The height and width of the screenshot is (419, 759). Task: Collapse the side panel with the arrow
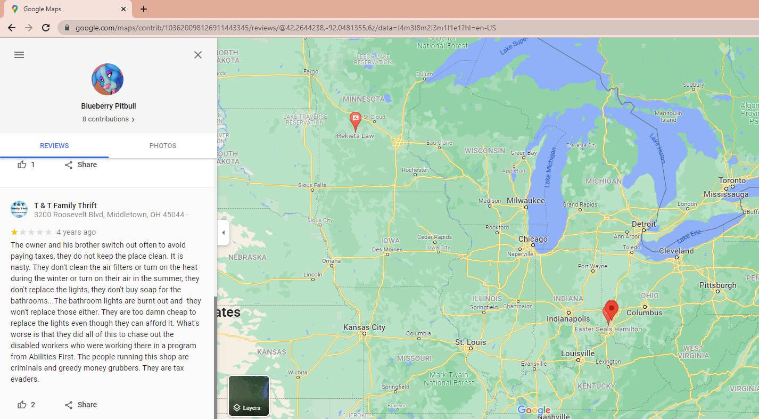(x=223, y=233)
